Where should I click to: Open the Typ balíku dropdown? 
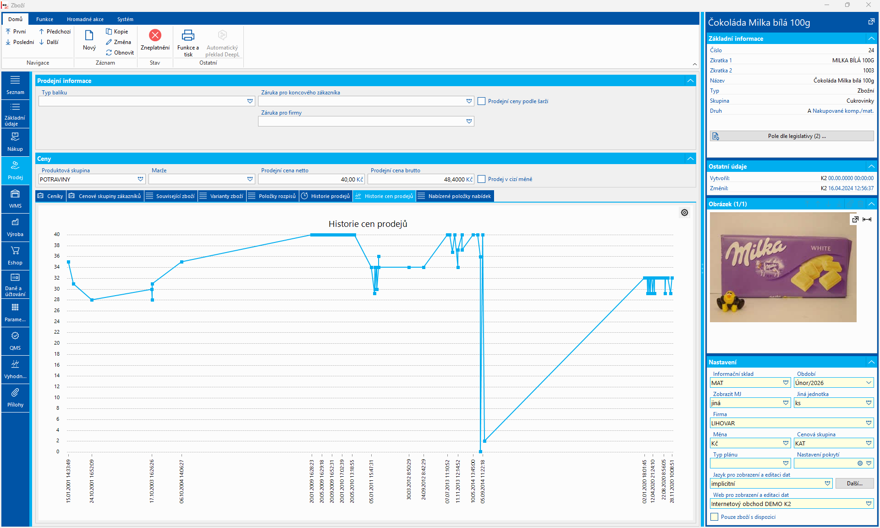250,101
